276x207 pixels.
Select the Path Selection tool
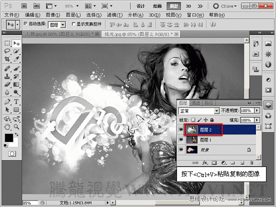[7, 109]
